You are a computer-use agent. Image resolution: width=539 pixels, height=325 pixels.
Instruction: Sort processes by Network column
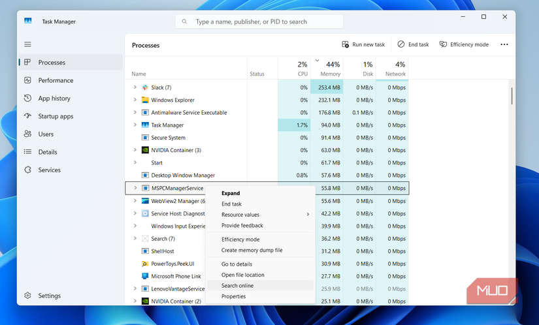[392, 69]
